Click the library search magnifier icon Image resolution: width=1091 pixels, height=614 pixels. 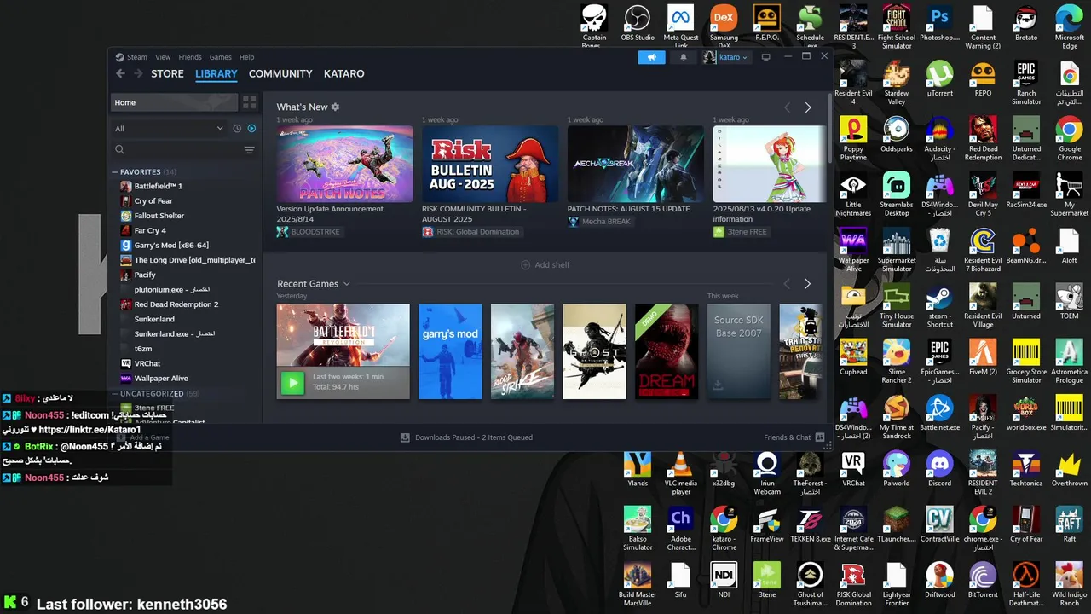coord(120,150)
